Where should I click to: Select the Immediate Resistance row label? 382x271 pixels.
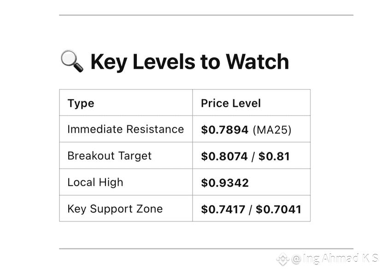(125, 129)
